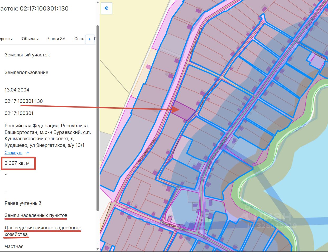Click the Свернуть link
Screen dimensions: 328x252
coord(13,153)
